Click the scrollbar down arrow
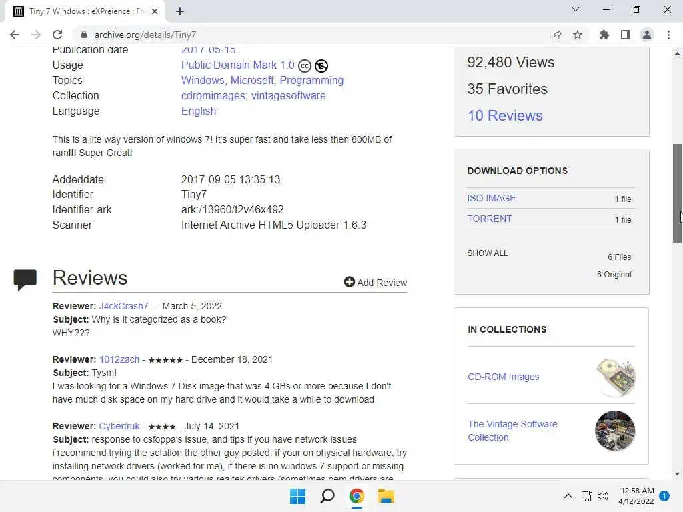The width and height of the screenshot is (683, 512). coord(677,474)
